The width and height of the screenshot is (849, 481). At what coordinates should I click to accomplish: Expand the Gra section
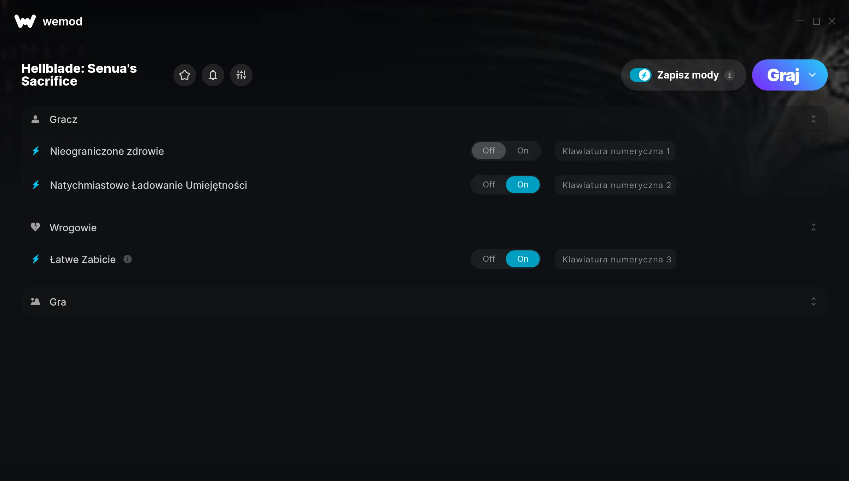click(814, 302)
